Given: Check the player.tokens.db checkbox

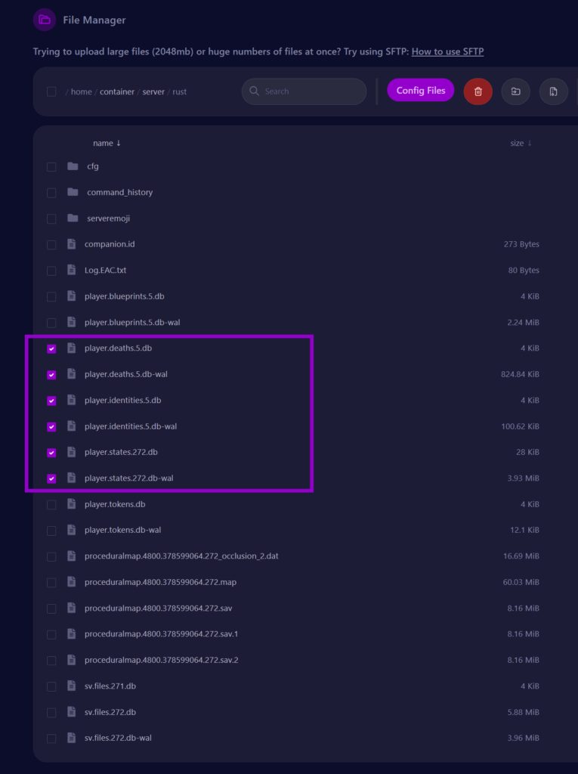Looking at the screenshot, I should click(51, 504).
